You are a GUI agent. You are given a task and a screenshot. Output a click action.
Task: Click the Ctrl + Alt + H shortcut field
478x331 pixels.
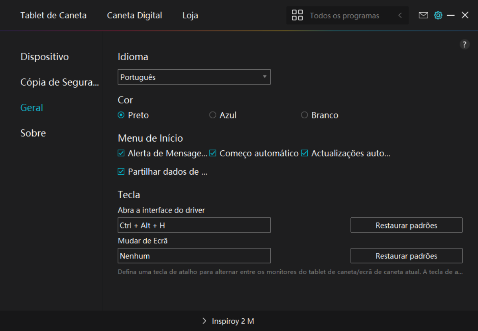tap(194, 225)
